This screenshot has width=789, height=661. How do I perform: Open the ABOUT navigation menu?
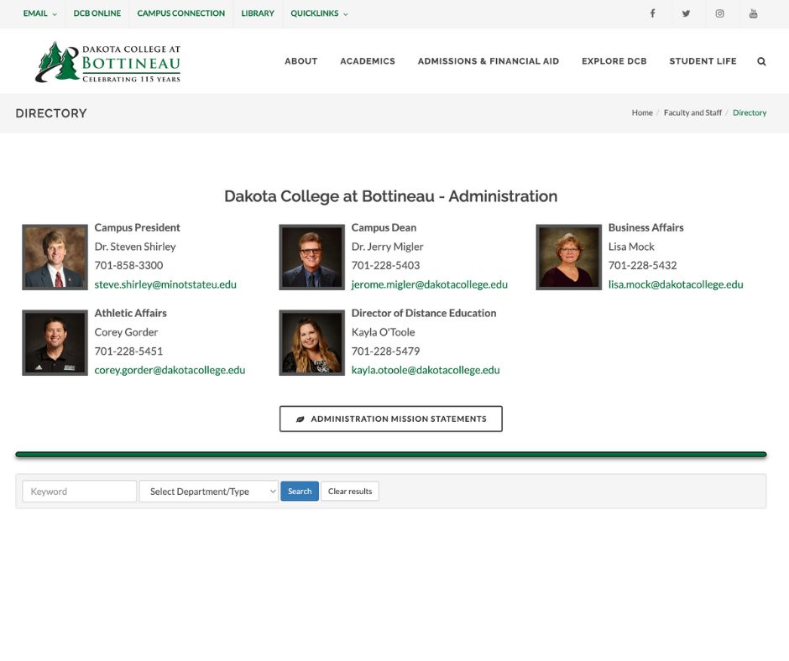click(300, 61)
